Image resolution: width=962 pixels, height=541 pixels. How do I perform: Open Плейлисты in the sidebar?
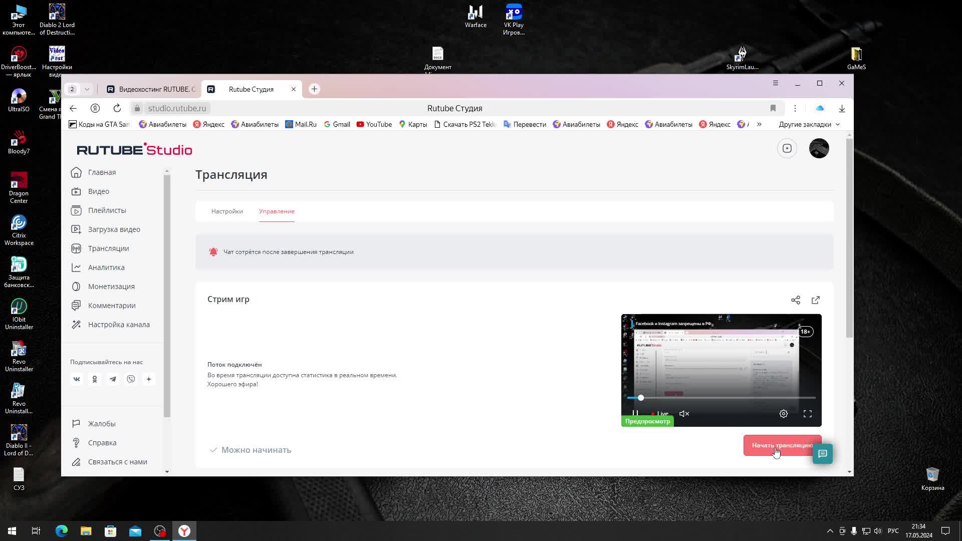pos(99,210)
